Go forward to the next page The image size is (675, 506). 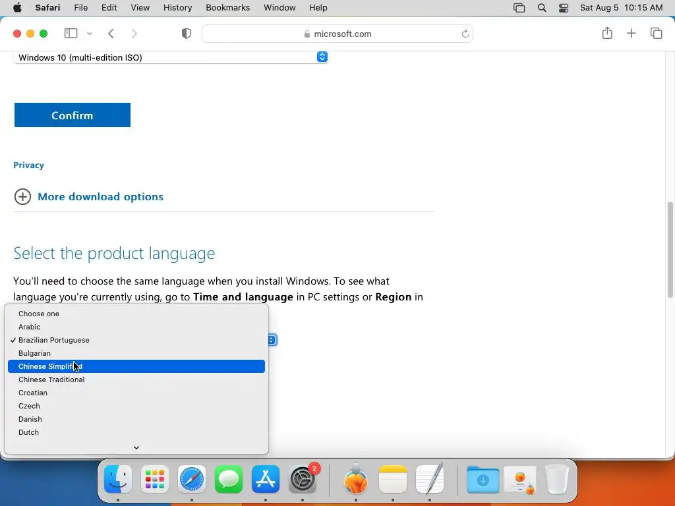click(x=134, y=34)
